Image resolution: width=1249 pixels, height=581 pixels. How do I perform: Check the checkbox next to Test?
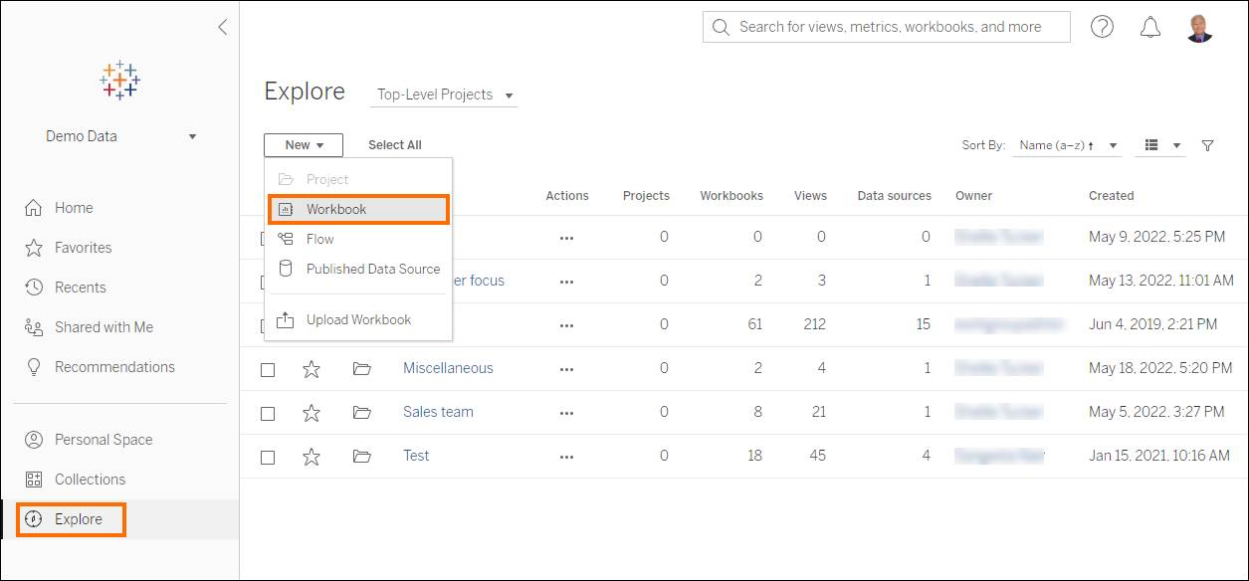(267, 456)
